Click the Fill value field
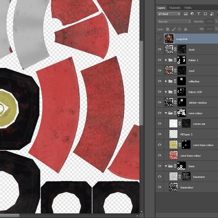218x218 pixels. point(210,29)
